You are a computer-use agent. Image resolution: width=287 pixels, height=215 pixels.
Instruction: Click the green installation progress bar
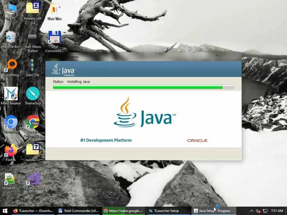pyautogui.click(x=143, y=87)
